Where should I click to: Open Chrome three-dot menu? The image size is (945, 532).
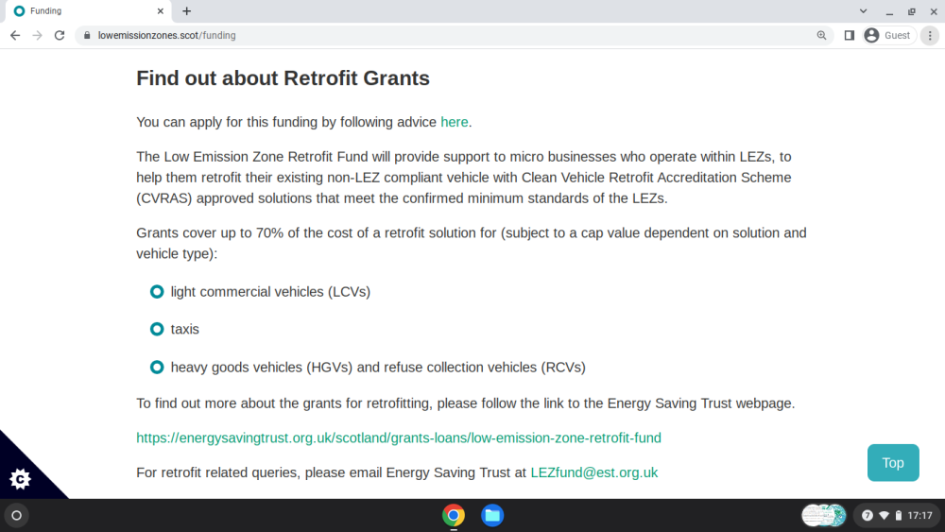pos(930,36)
